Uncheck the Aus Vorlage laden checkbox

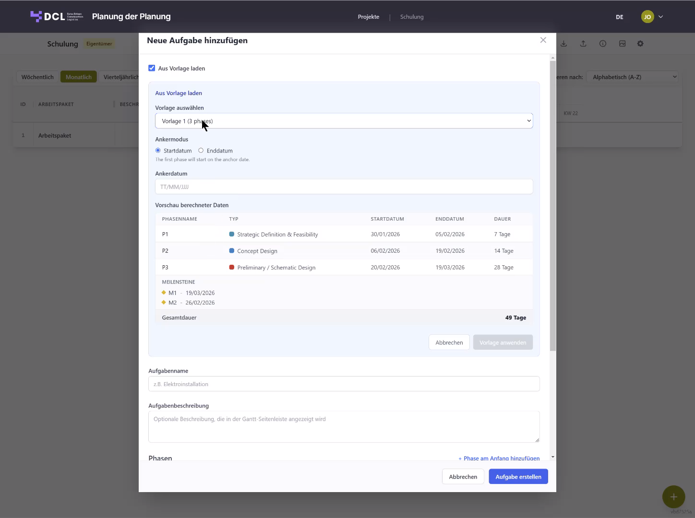point(152,68)
